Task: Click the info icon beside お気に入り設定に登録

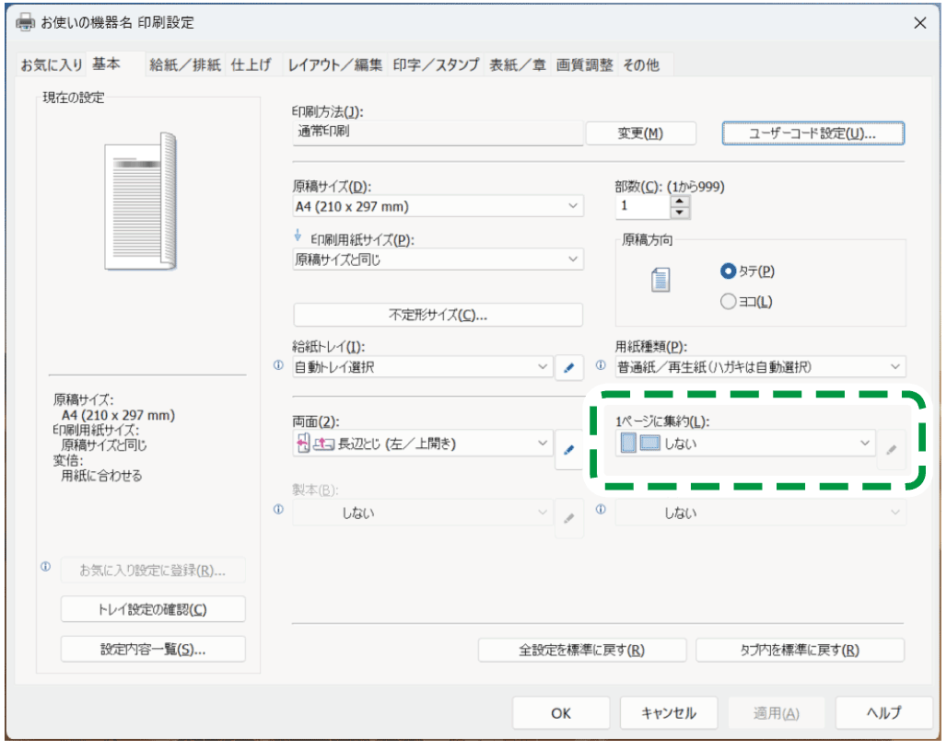Action: click(45, 568)
